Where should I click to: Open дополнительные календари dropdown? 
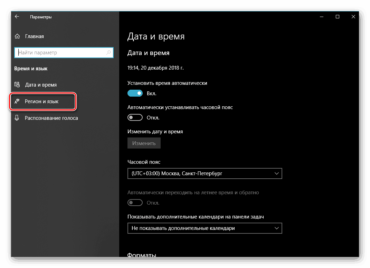click(x=205, y=228)
